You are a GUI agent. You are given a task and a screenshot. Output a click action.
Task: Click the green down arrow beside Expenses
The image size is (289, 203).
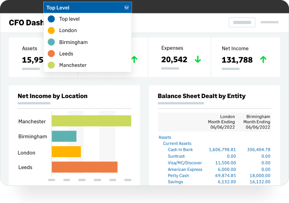click(x=198, y=60)
